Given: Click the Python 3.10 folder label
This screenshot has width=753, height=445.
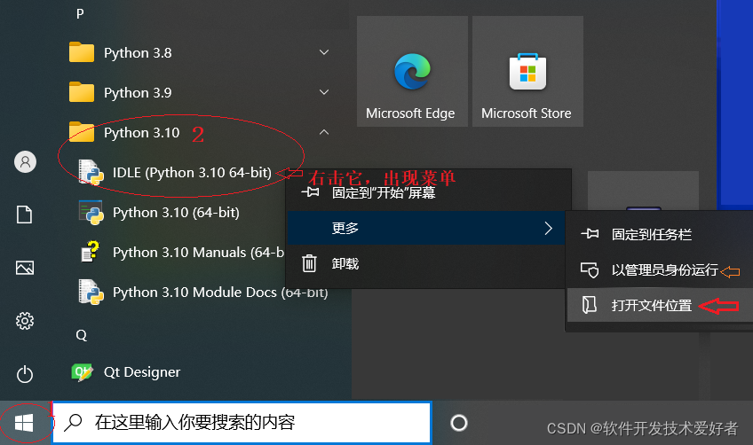Looking at the screenshot, I should (x=142, y=132).
